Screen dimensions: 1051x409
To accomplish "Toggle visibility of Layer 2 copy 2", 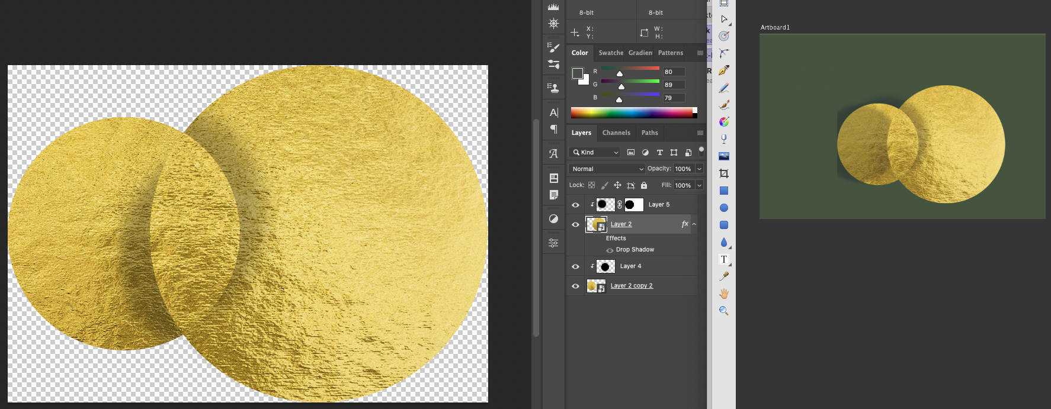I will (x=575, y=286).
